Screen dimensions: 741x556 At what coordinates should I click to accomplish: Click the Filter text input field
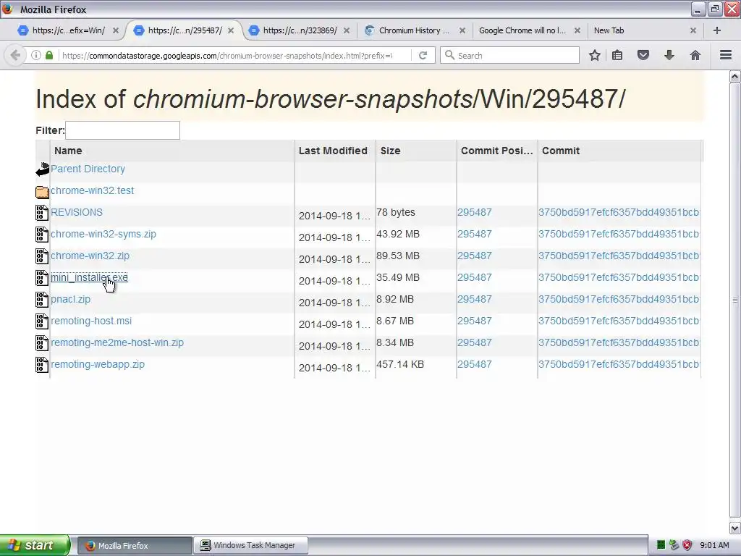pos(122,130)
